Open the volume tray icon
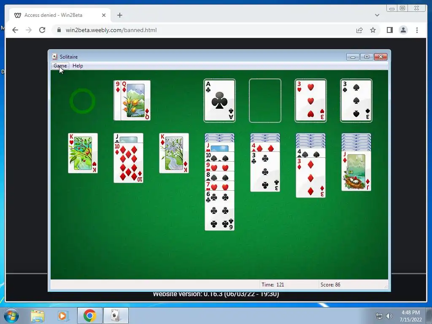 pyautogui.click(x=389, y=316)
